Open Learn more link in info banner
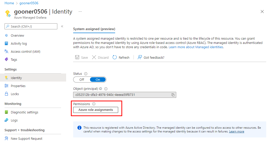The height and width of the screenshot is (147, 269). [237, 131]
